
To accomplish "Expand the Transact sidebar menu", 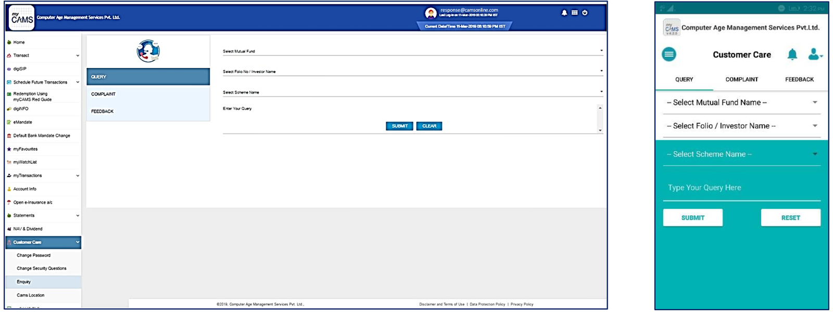I will point(43,56).
